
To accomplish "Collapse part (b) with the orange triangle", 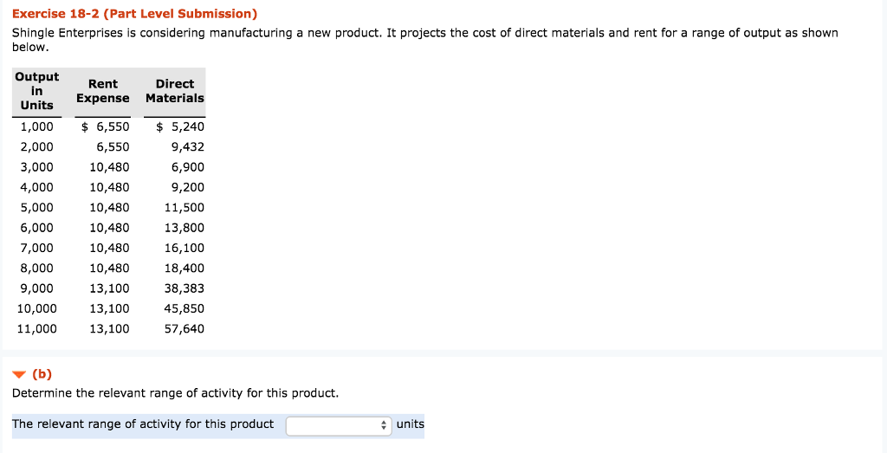I will (x=18, y=375).
